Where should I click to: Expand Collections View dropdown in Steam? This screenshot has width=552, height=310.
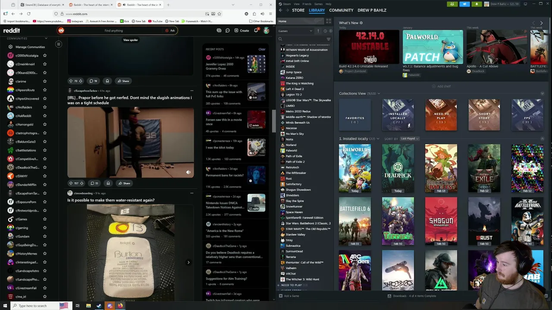[379, 93]
